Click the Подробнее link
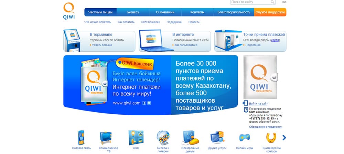 coord(253,45)
